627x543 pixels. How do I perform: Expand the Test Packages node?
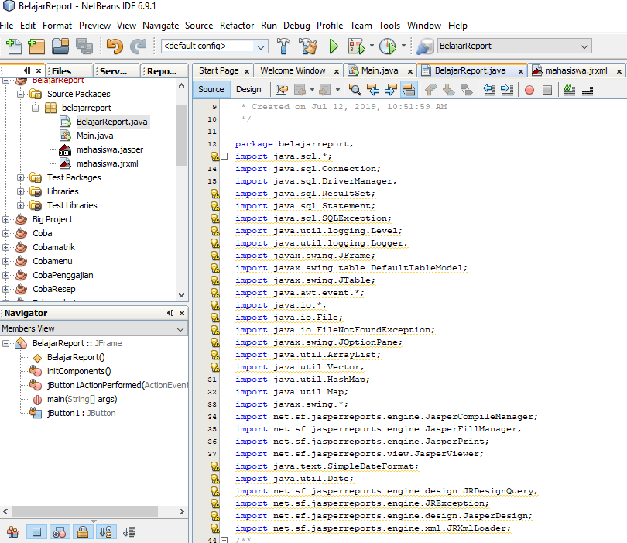coord(20,177)
